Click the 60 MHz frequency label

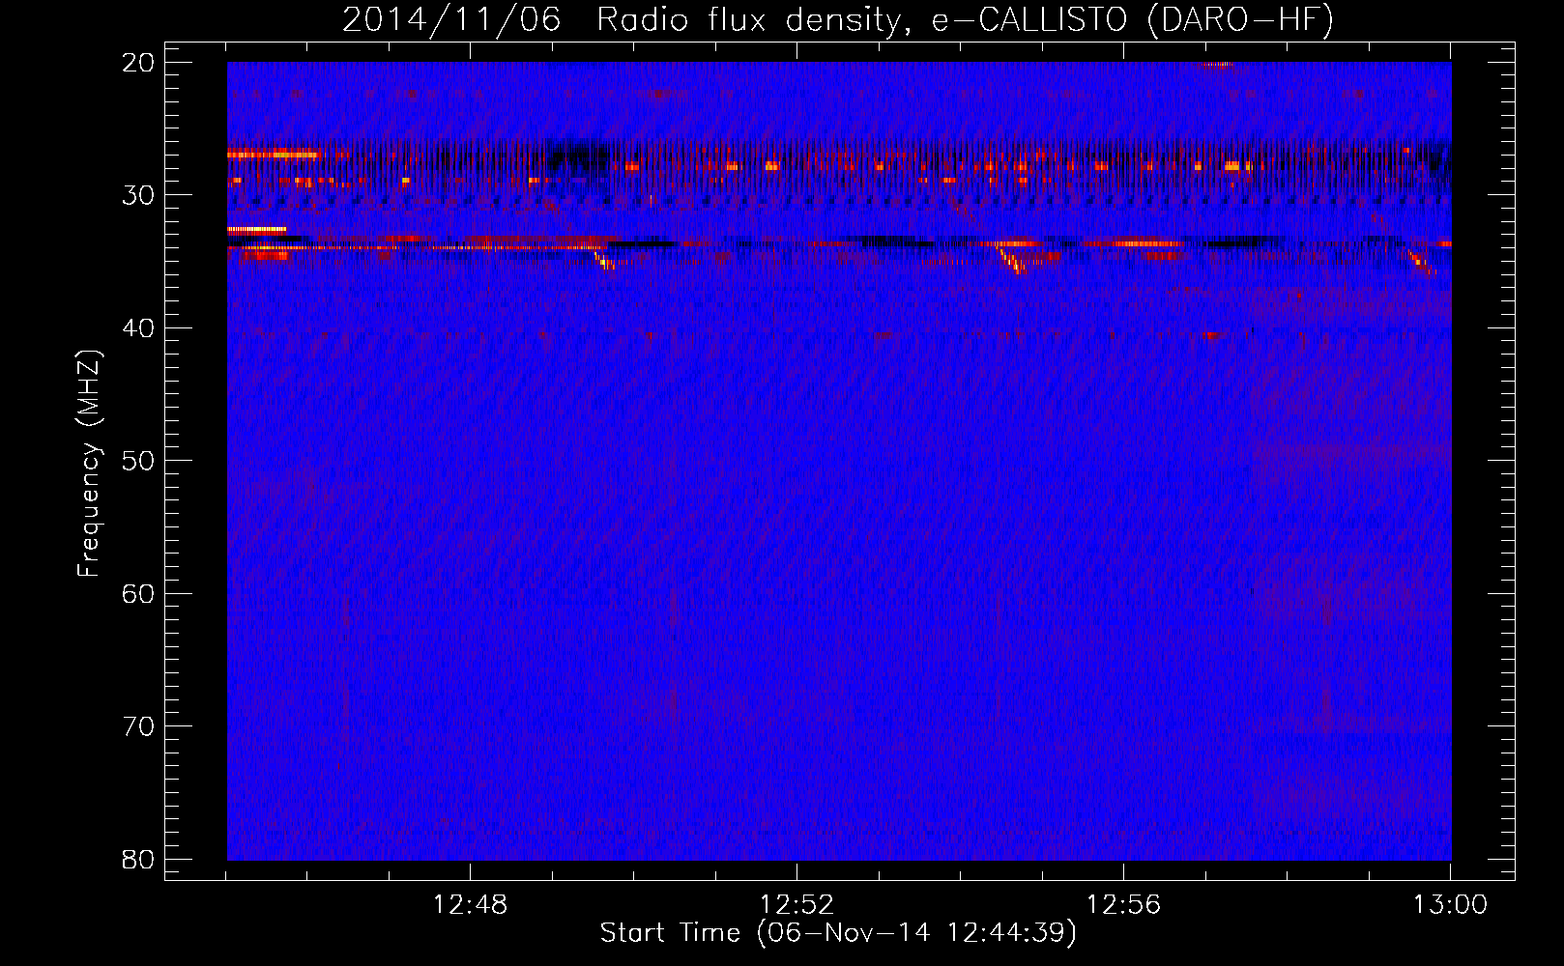[138, 593]
